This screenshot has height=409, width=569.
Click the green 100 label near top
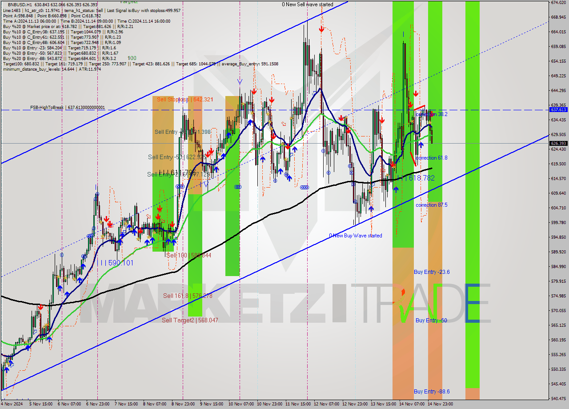click(x=132, y=58)
